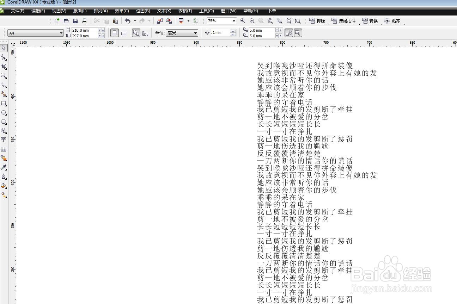The width and height of the screenshot is (457, 304).
Task: Select the Interactive blend tool
Action: (x=4, y=158)
